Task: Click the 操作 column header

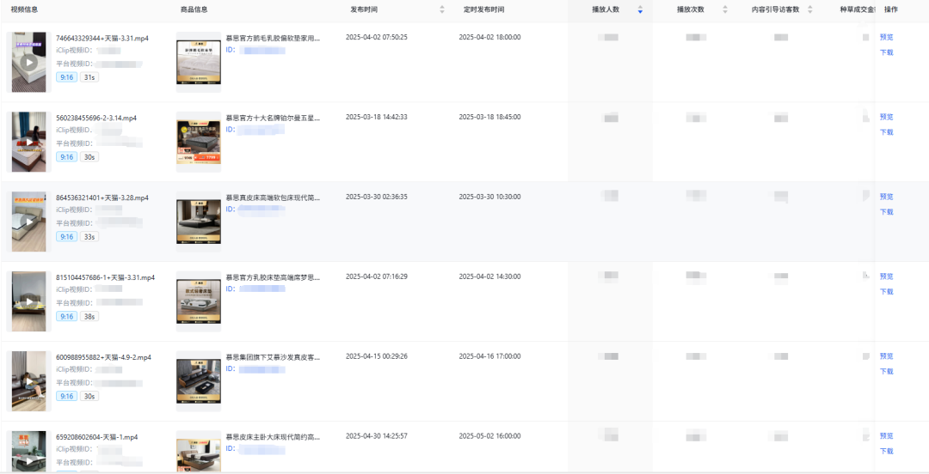Action: coord(890,10)
